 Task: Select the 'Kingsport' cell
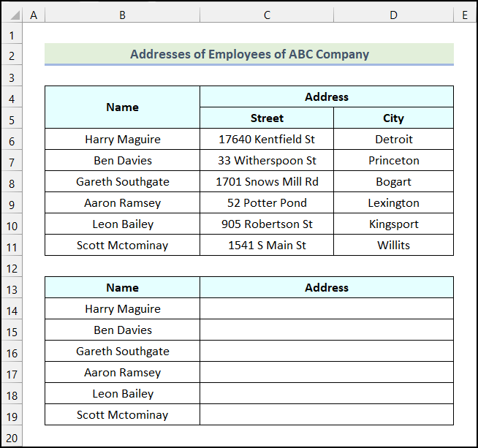(393, 224)
